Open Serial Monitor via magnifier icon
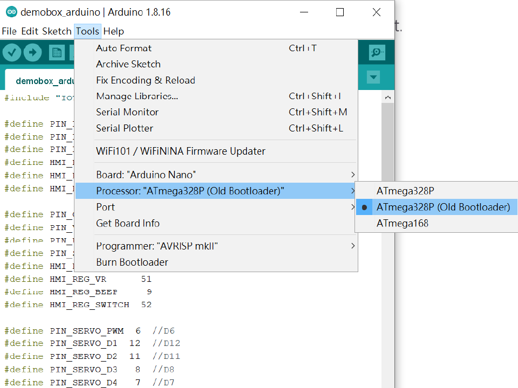The height and width of the screenshot is (388, 518). [377, 52]
